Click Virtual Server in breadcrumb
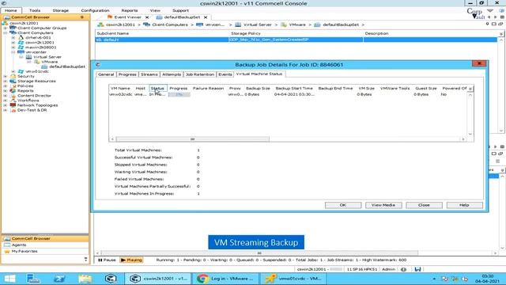 pos(257,25)
